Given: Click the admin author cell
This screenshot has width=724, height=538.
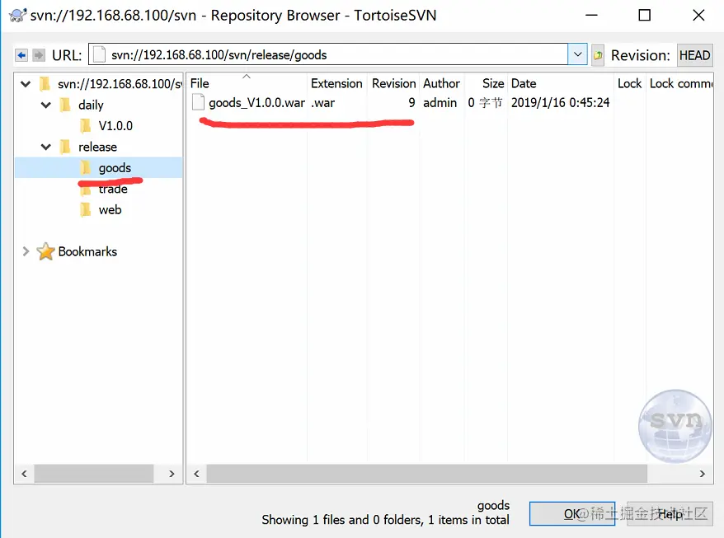Looking at the screenshot, I should point(440,102).
